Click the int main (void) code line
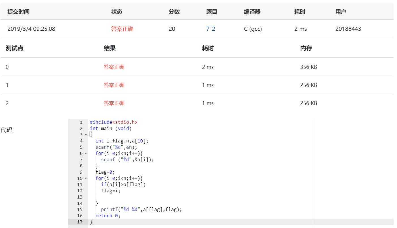Viewport: 397px width, 228px height. [111, 128]
